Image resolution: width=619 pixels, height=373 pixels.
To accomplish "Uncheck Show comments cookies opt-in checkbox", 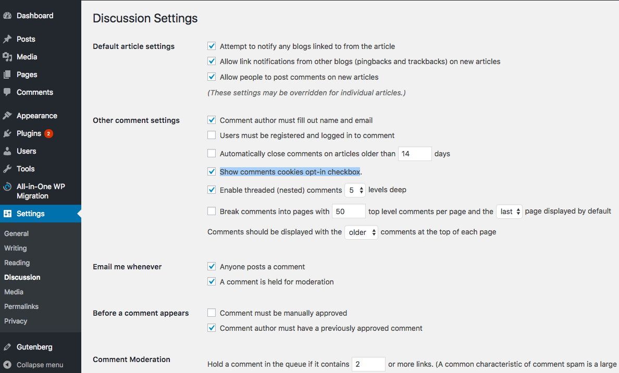I will [x=212, y=171].
